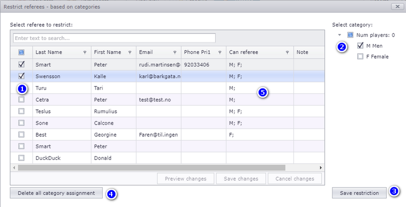Viewport: 406px width, 207px height.
Task: Click the Faren@til.ingen email cell
Action: (x=159, y=135)
